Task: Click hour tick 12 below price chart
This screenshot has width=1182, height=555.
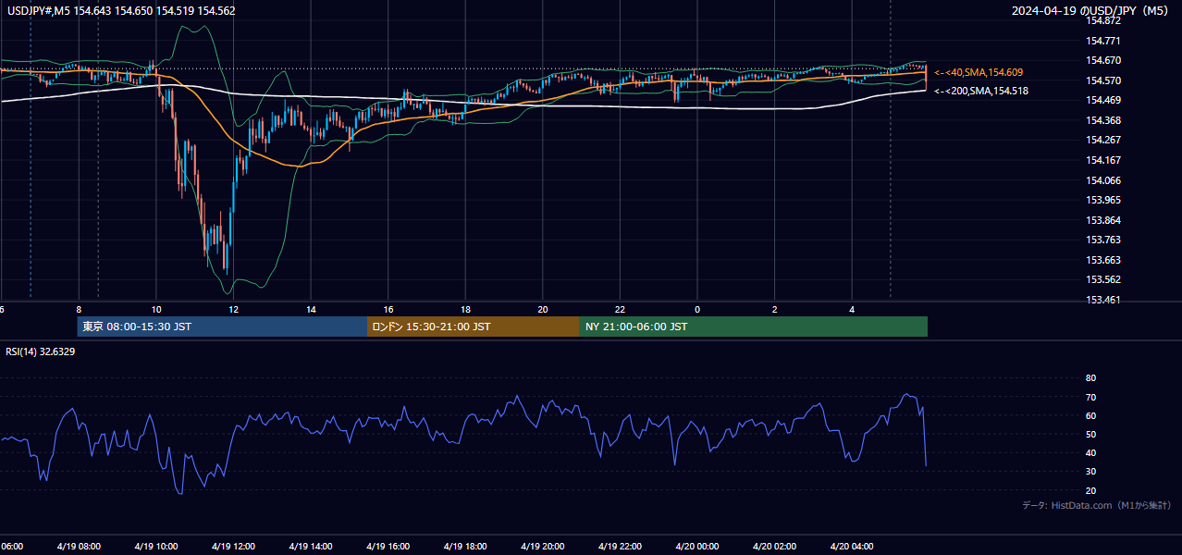Action: (234, 309)
